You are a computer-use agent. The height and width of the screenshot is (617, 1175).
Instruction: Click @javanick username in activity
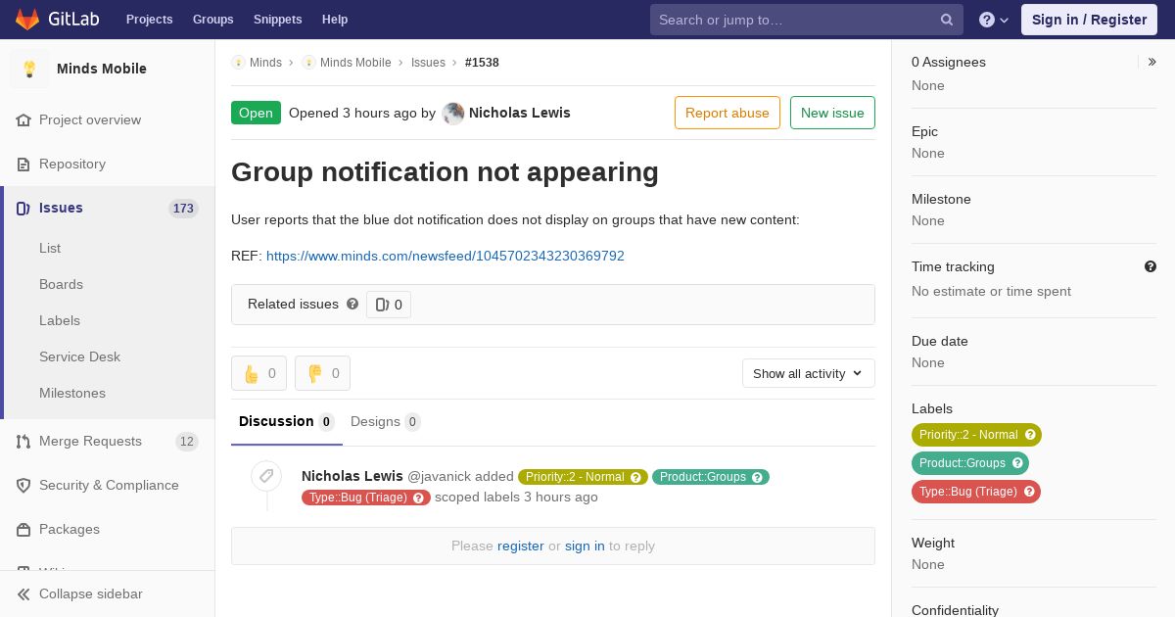pos(439,476)
